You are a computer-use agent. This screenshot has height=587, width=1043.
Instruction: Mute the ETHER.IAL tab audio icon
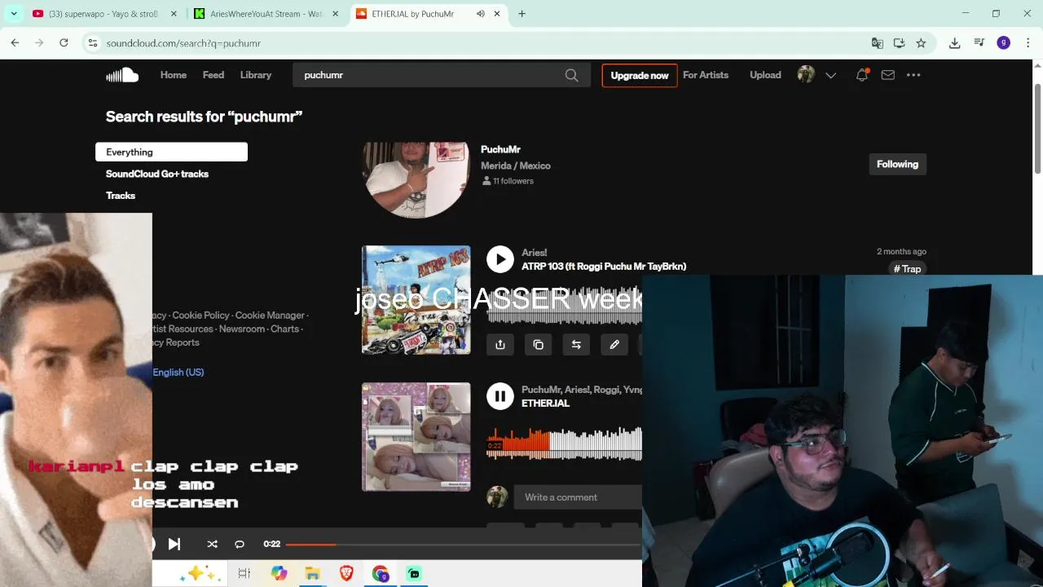coord(480,14)
